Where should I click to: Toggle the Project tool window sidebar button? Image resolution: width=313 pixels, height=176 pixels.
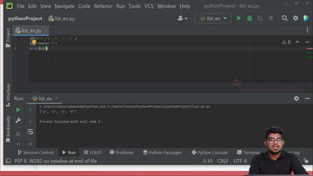pyautogui.click(x=8, y=38)
